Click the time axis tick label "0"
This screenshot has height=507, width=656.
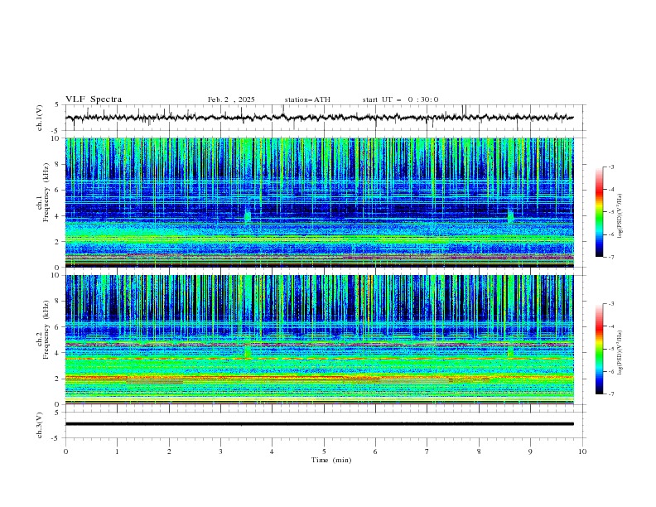point(65,451)
